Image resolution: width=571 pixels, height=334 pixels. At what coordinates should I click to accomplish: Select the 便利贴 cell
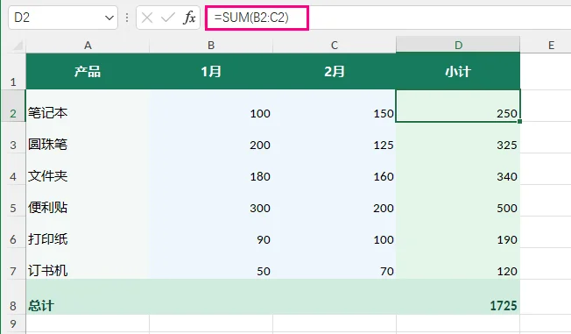[88, 201]
